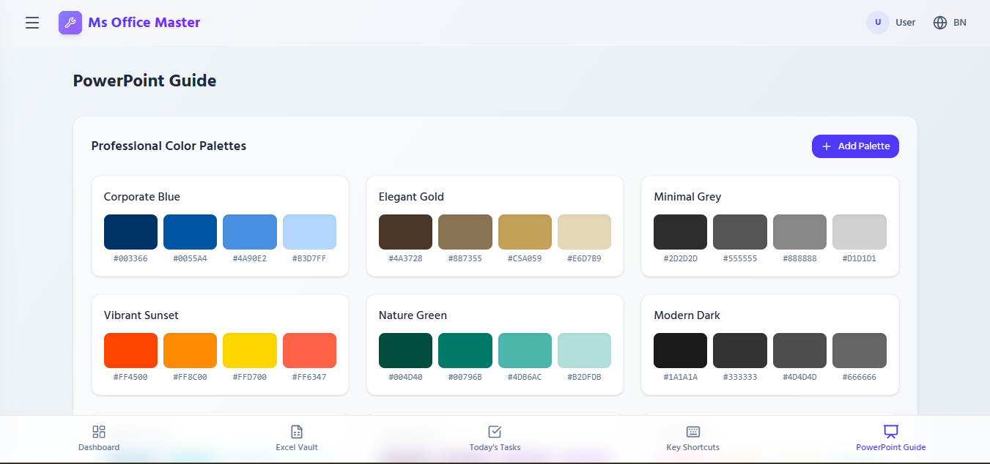Click the Ms Office Master wrench logo

(70, 23)
